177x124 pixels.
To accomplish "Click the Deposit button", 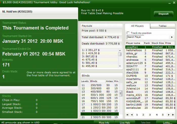I will 163,14.
